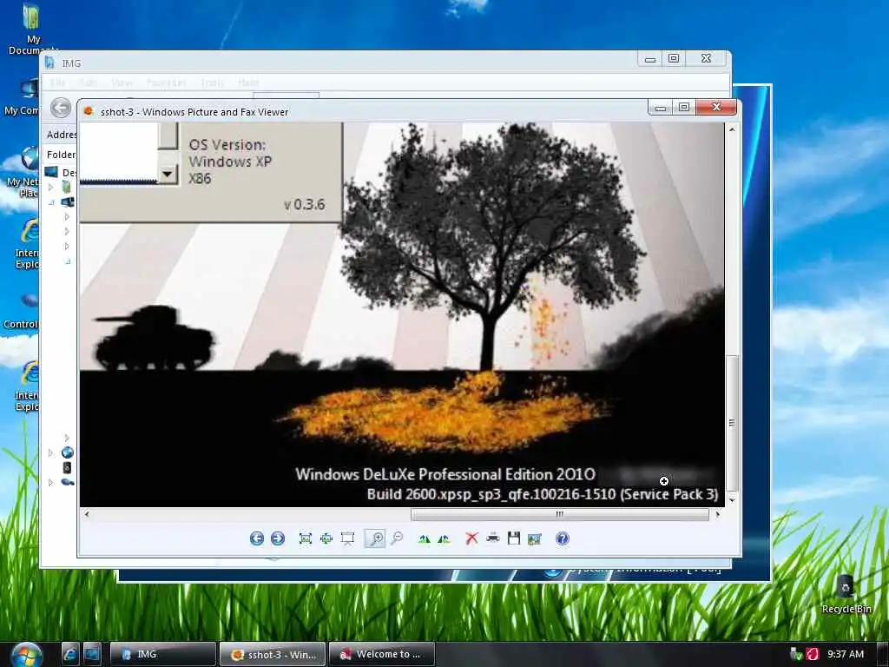Open Tools menu in IMG window
Image resolution: width=889 pixels, height=667 pixels.
tap(212, 83)
